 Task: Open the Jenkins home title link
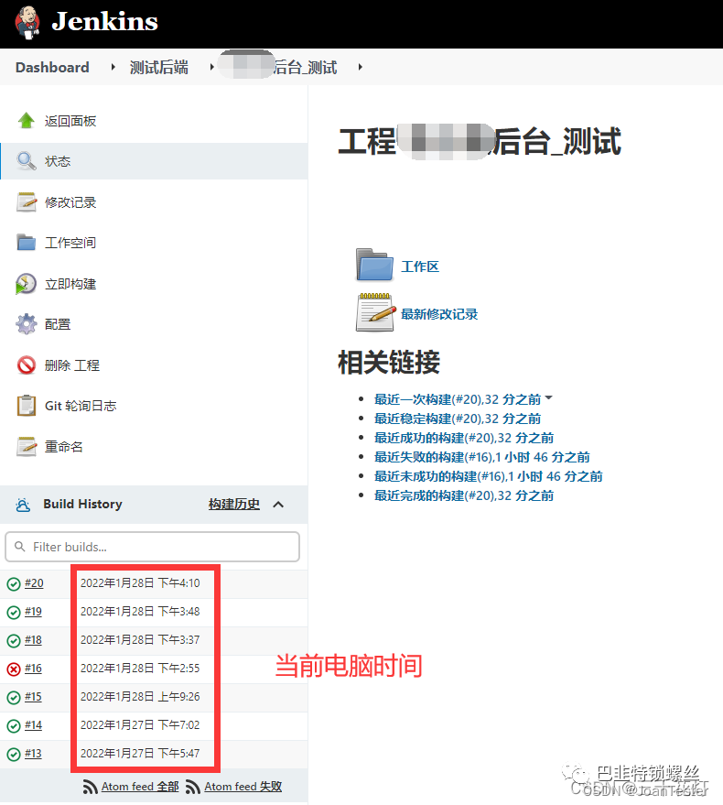104,22
